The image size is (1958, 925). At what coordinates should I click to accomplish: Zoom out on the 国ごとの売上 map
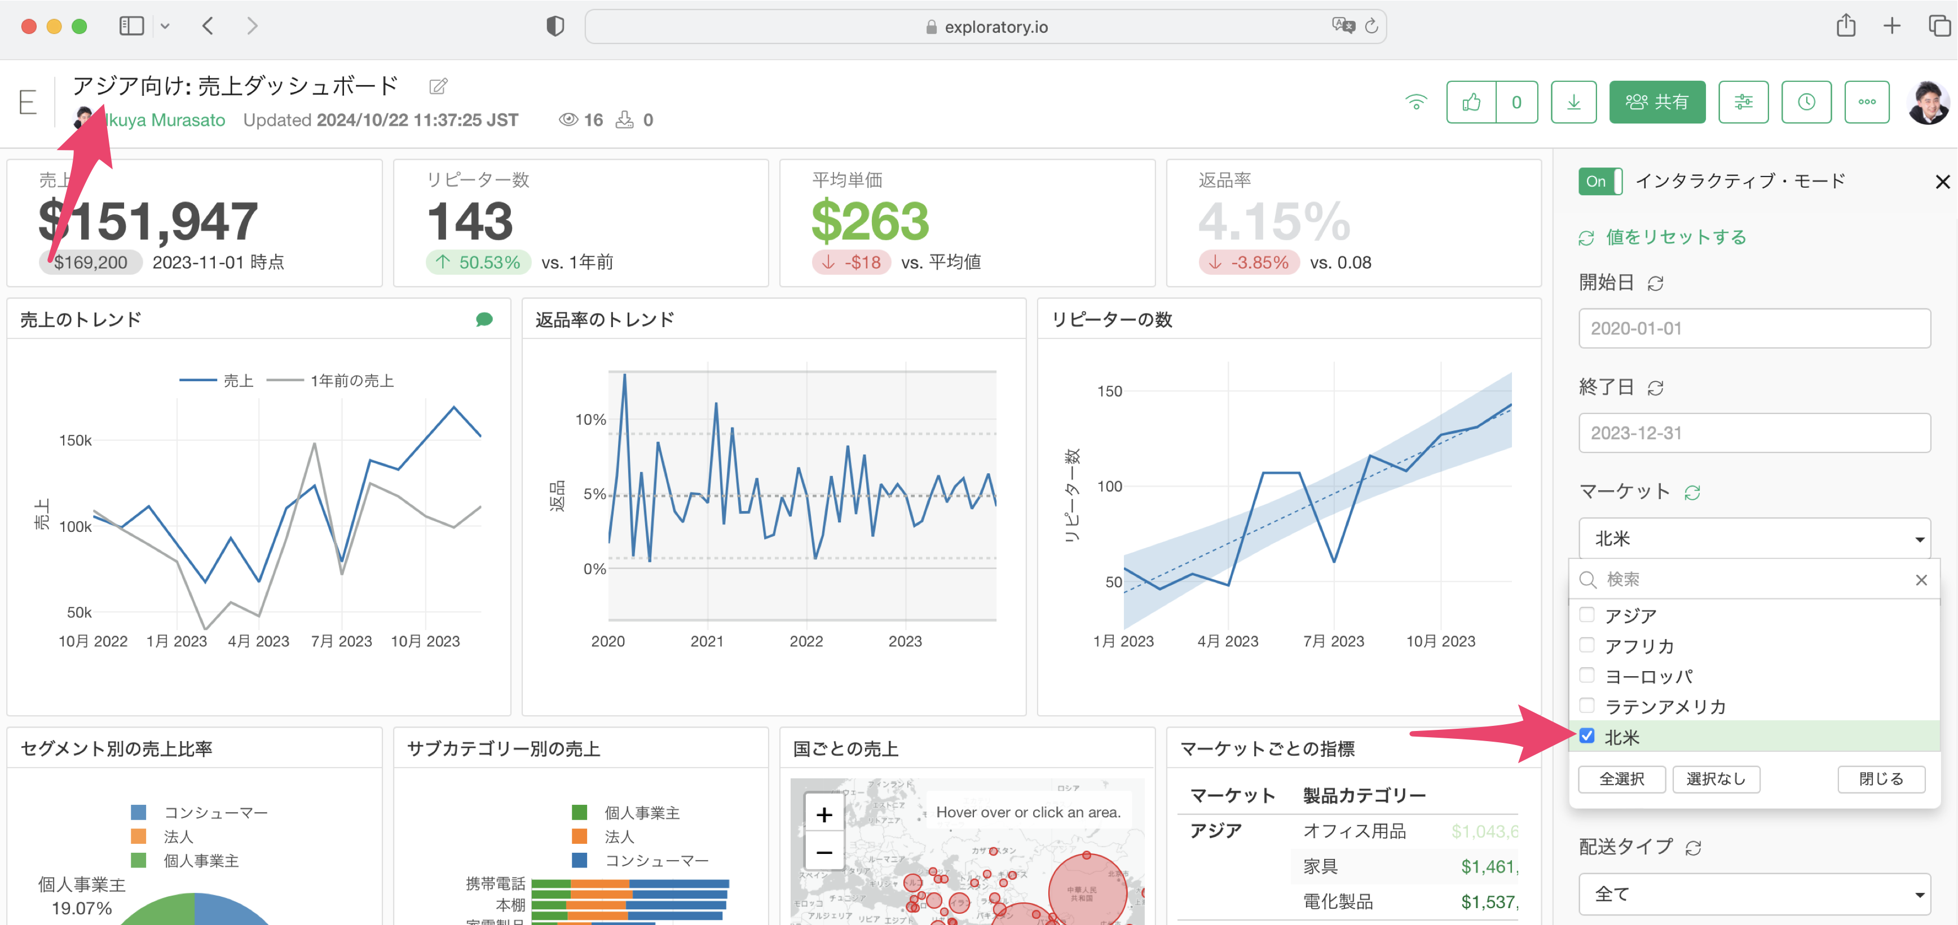[824, 852]
